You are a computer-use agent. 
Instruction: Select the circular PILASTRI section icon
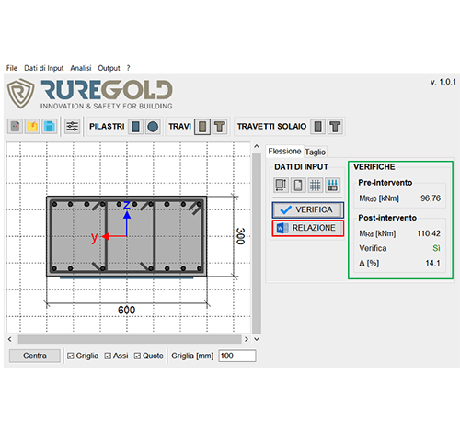pyautogui.click(x=153, y=126)
